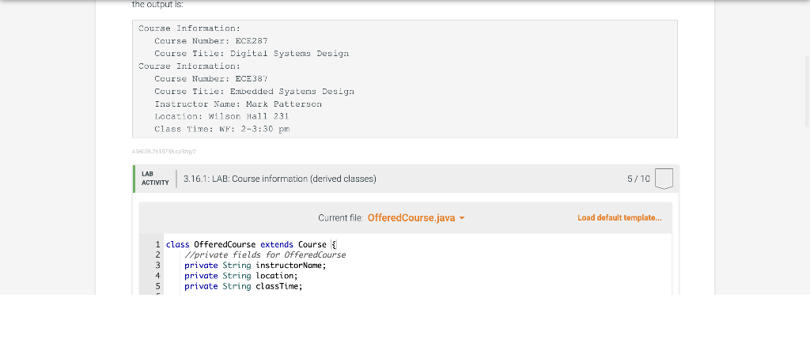Click 'Location: Wilson Hall 231' line
This screenshot has height=362, width=810.
[221, 117]
